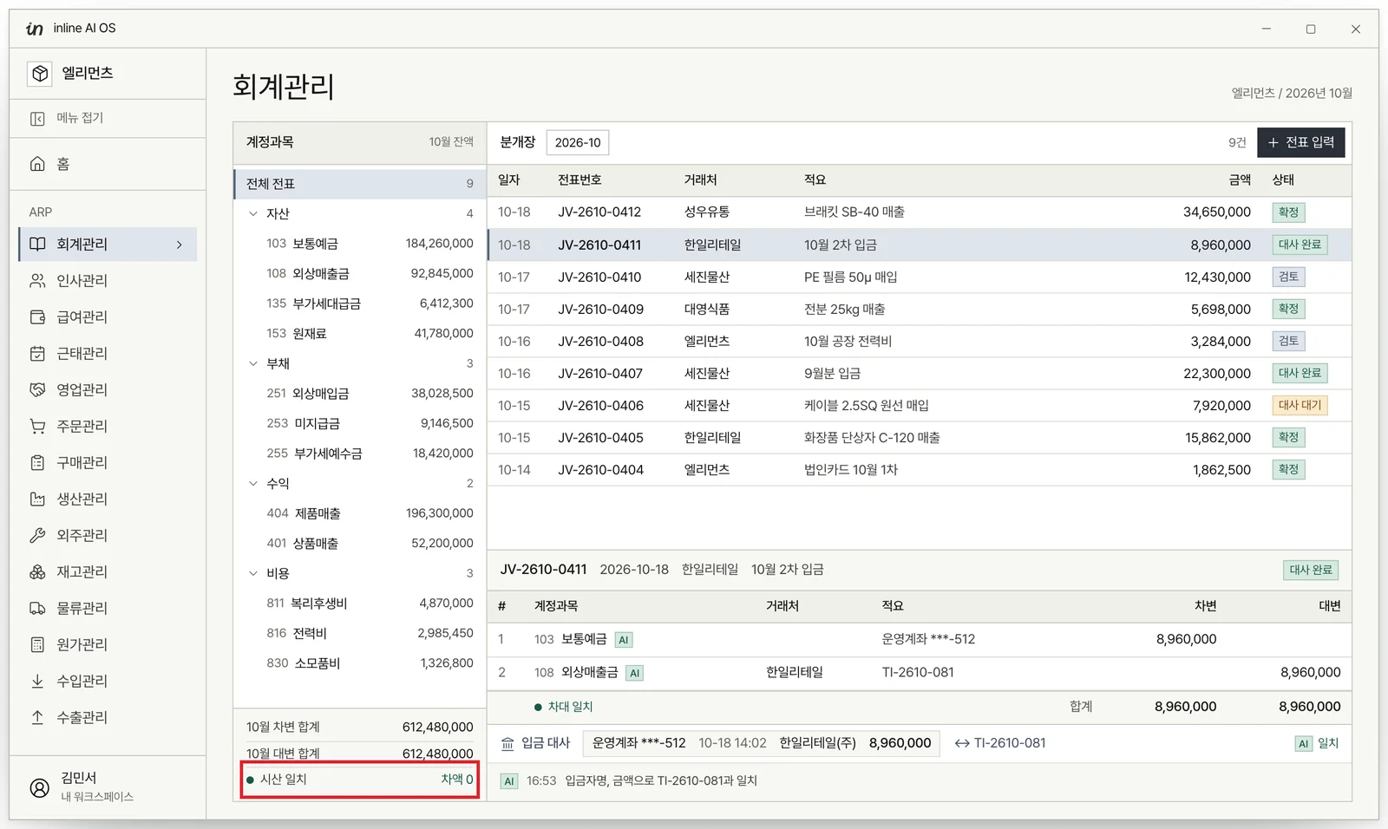Screen dimensions: 1388x829
Task: Select account 401 상품매출
Action: pos(359,543)
